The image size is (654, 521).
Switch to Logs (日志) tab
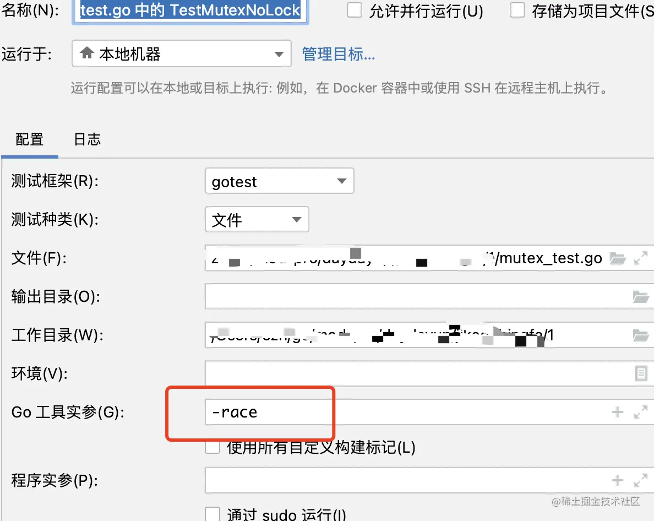click(87, 139)
